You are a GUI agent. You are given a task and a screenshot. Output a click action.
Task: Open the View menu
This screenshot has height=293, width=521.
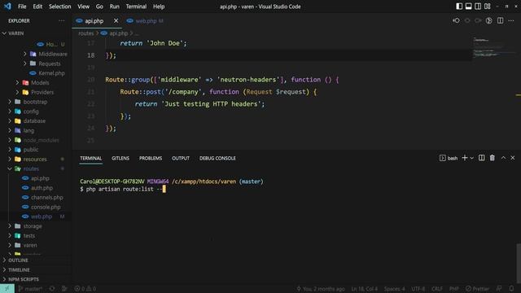[83, 7]
